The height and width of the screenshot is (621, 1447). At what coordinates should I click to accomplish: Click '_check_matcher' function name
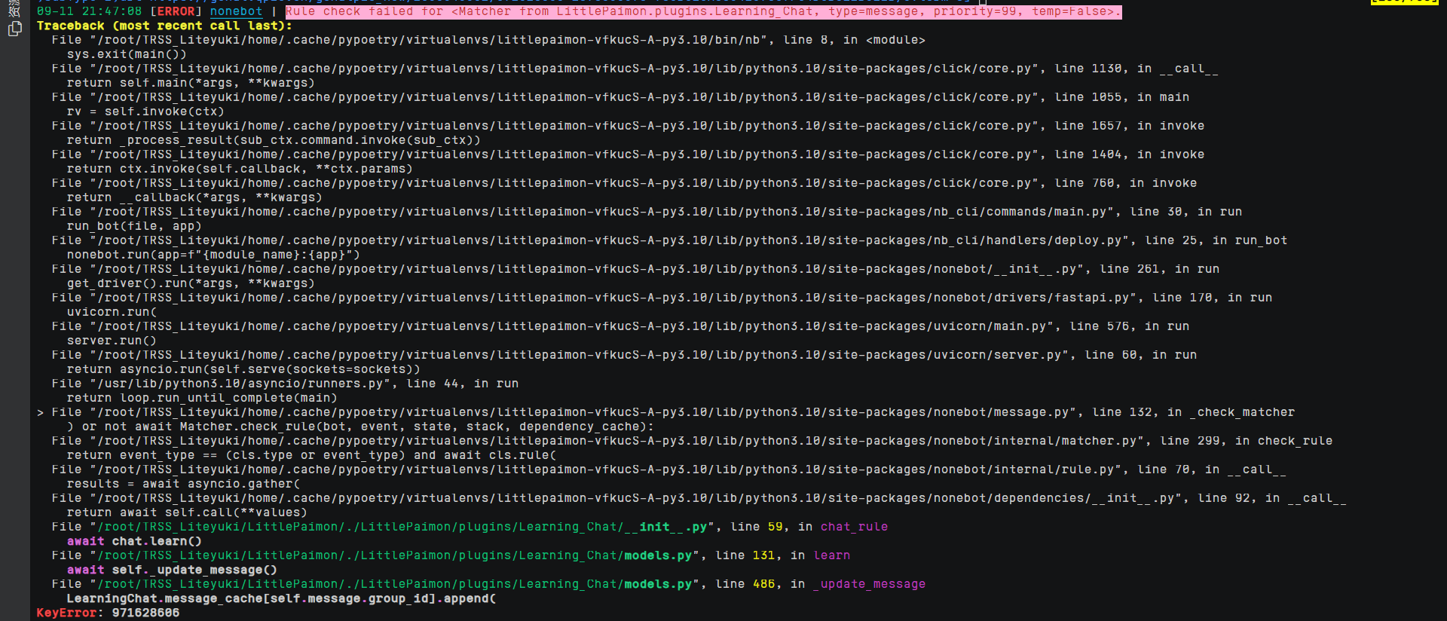click(1242, 412)
